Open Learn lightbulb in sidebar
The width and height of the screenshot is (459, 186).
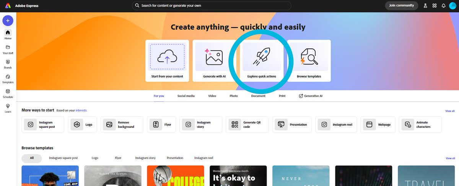tap(8, 108)
